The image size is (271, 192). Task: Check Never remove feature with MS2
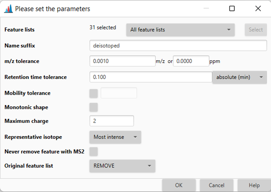94,152
